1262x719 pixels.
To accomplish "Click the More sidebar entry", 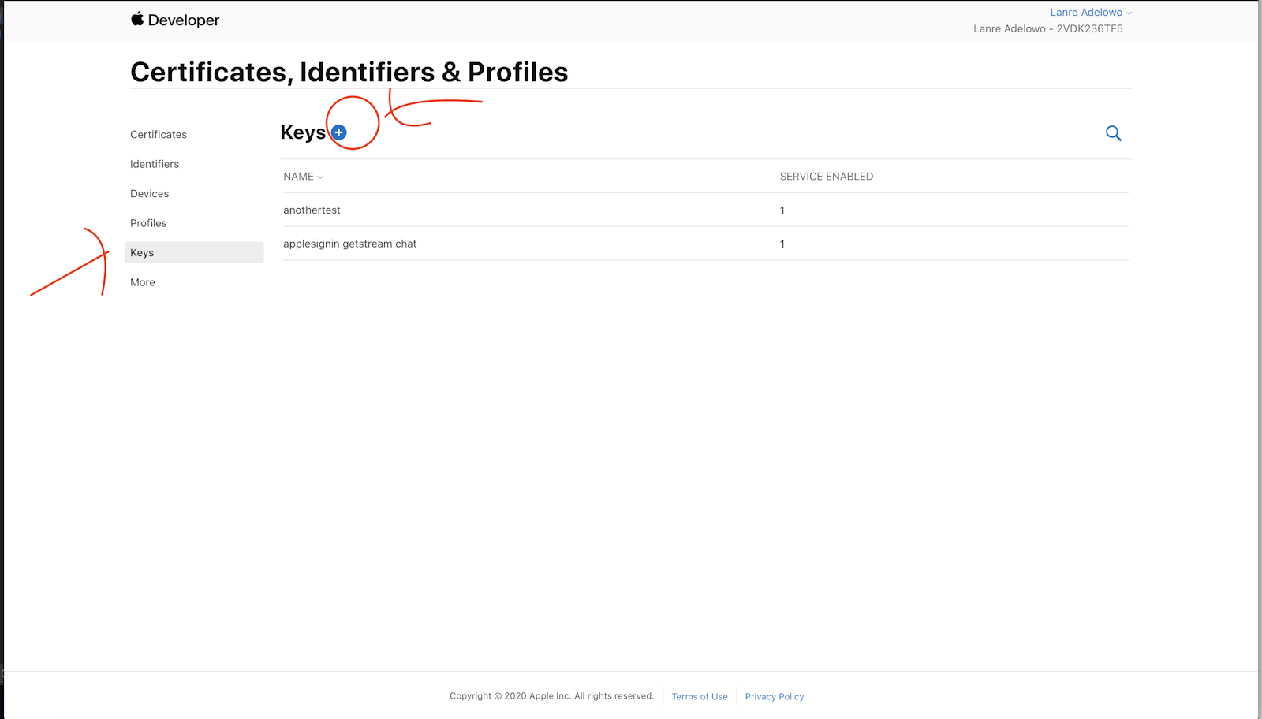I will 142,281.
